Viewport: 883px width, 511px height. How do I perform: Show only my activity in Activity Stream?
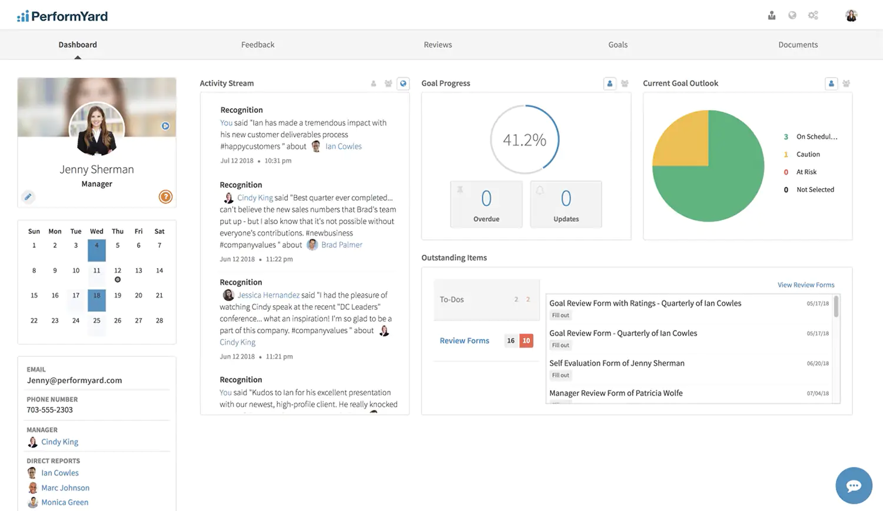373,84
